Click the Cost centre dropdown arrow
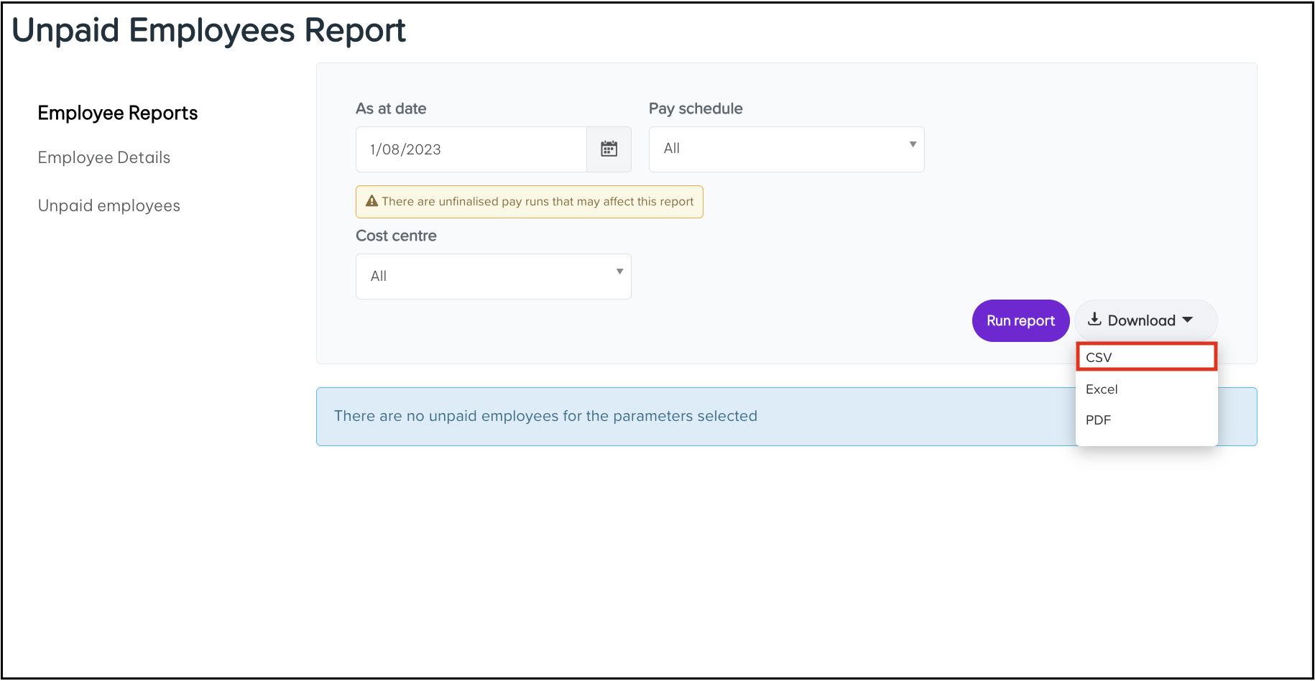The height and width of the screenshot is (681, 1315). click(x=619, y=272)
